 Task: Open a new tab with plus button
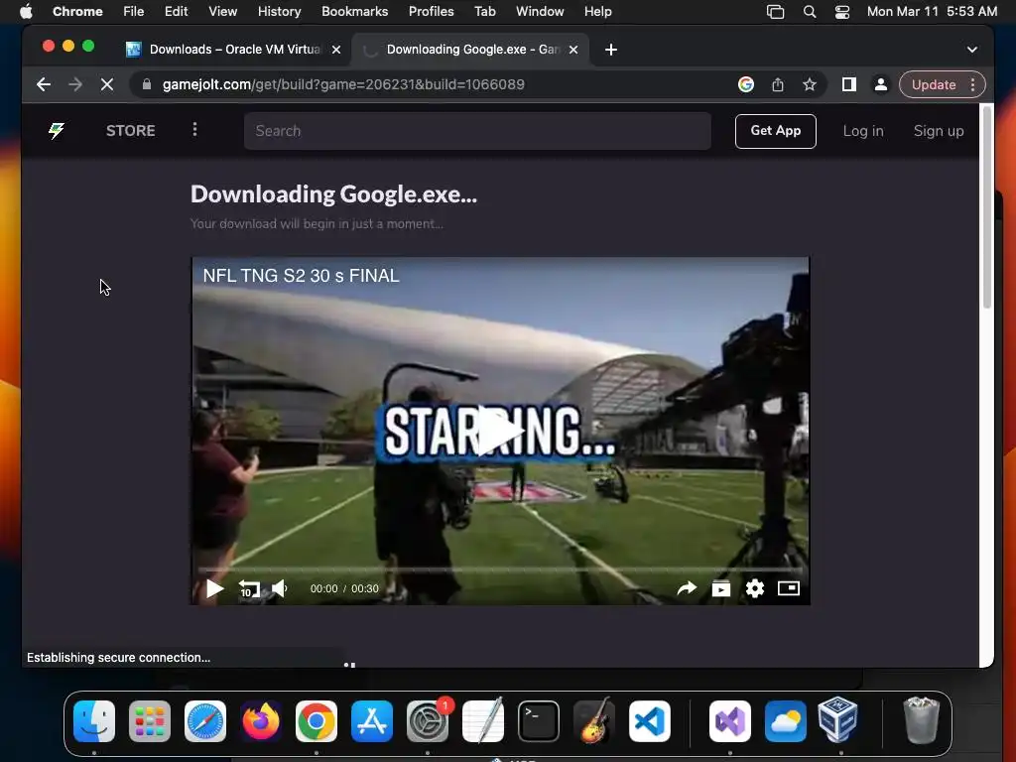pyautogui.click(x=610, y=50)
